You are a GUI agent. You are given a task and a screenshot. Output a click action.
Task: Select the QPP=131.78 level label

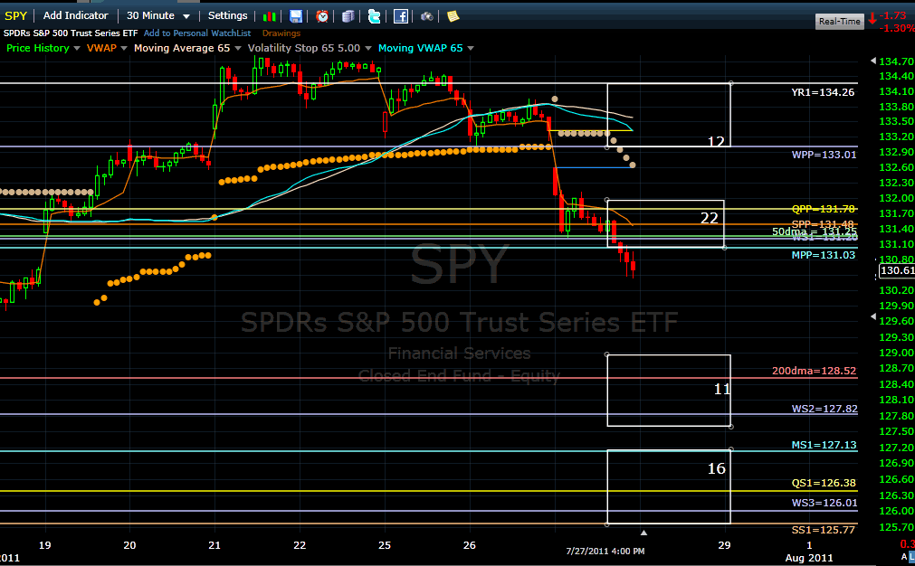(x=823, y=209)
